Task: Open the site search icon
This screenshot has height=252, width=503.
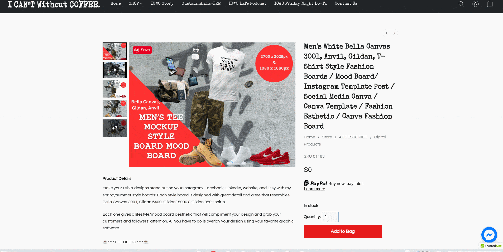Action: pos(461,4)
